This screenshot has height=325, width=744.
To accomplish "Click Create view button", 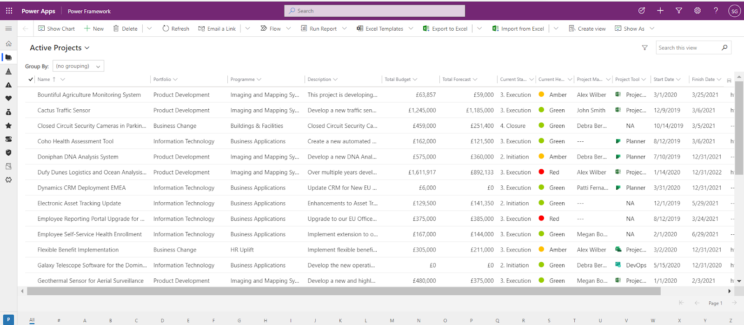I will (587, 28).
